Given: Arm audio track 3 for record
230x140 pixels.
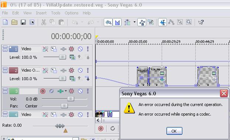Looking at the screenshot, I should click(43, 91).
